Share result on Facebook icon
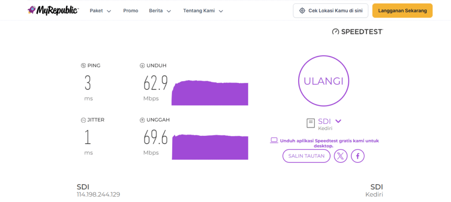Viewport: 451px width, 202px height. (358, 156)
